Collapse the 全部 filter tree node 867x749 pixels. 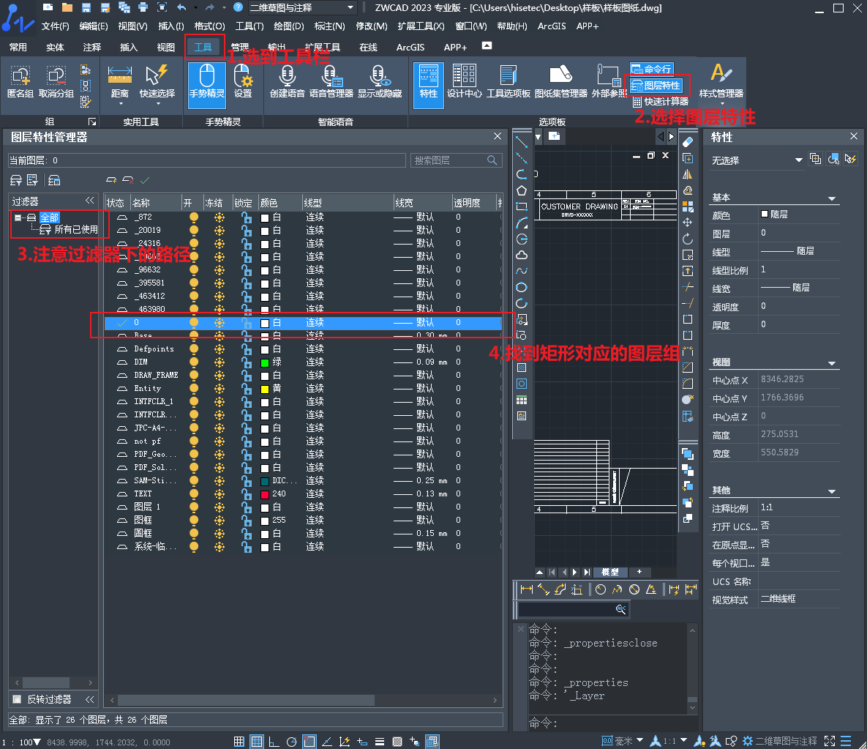tap(18, 217)
